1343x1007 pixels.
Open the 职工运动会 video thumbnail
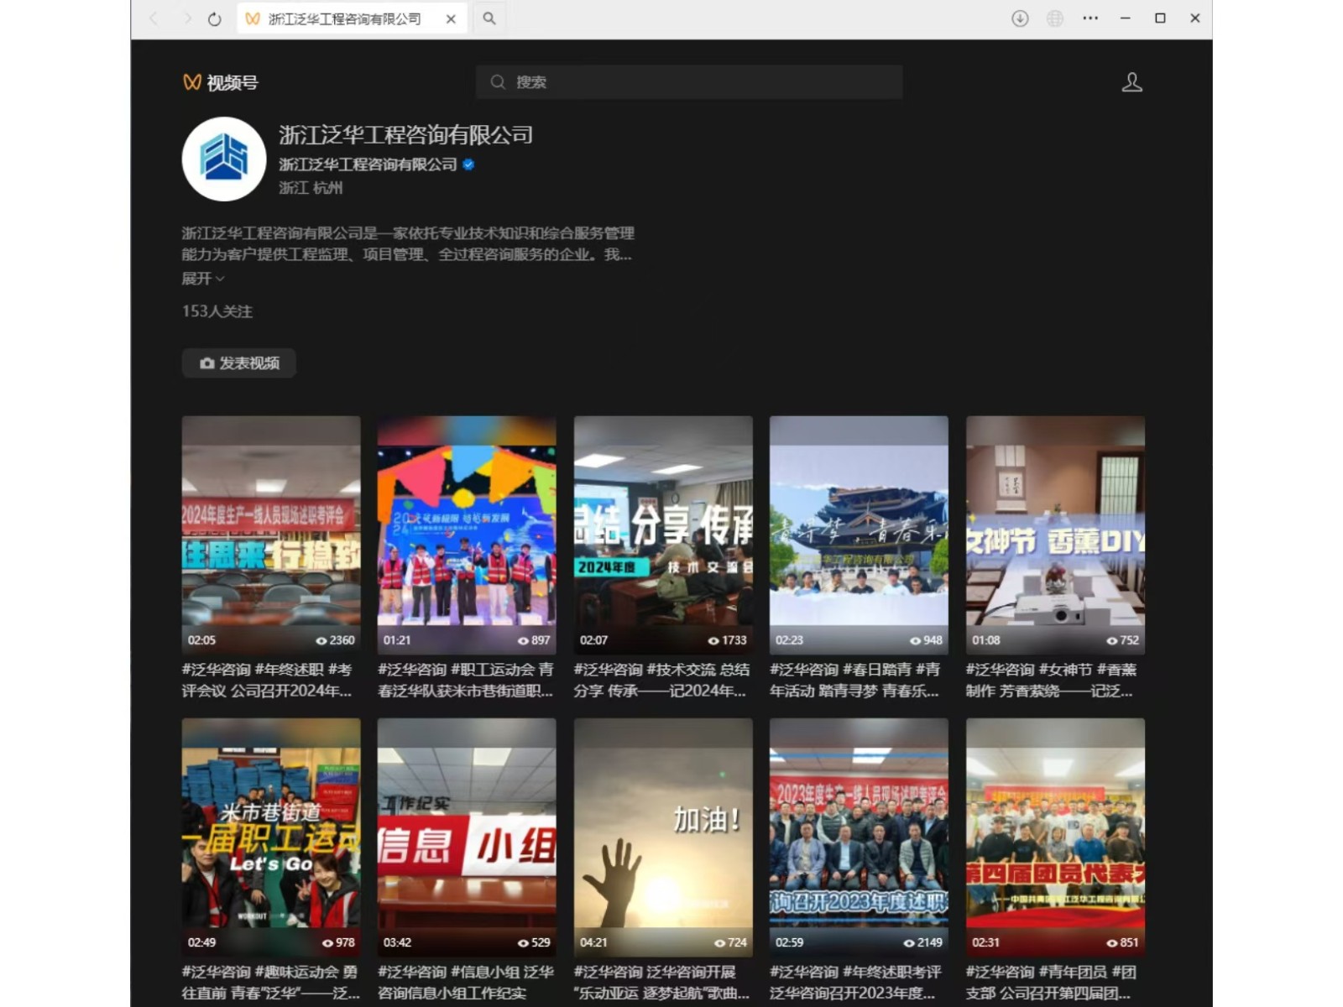click(467, 534)
